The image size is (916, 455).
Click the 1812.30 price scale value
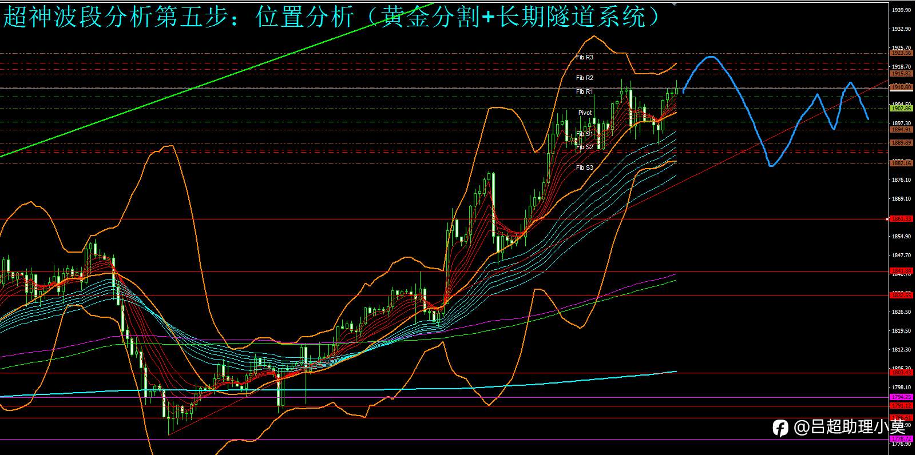[901, 350]
